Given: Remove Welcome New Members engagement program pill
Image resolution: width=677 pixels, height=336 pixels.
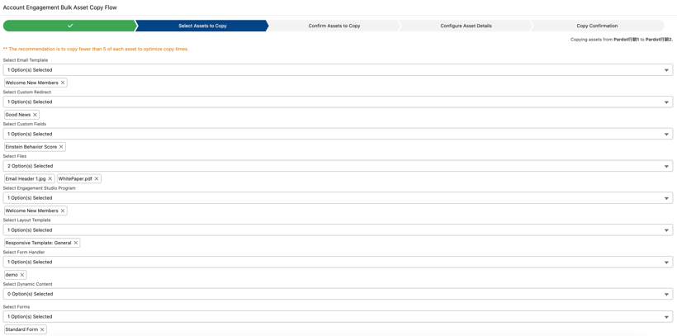Looking at the screenshot, I should (63, 211).
